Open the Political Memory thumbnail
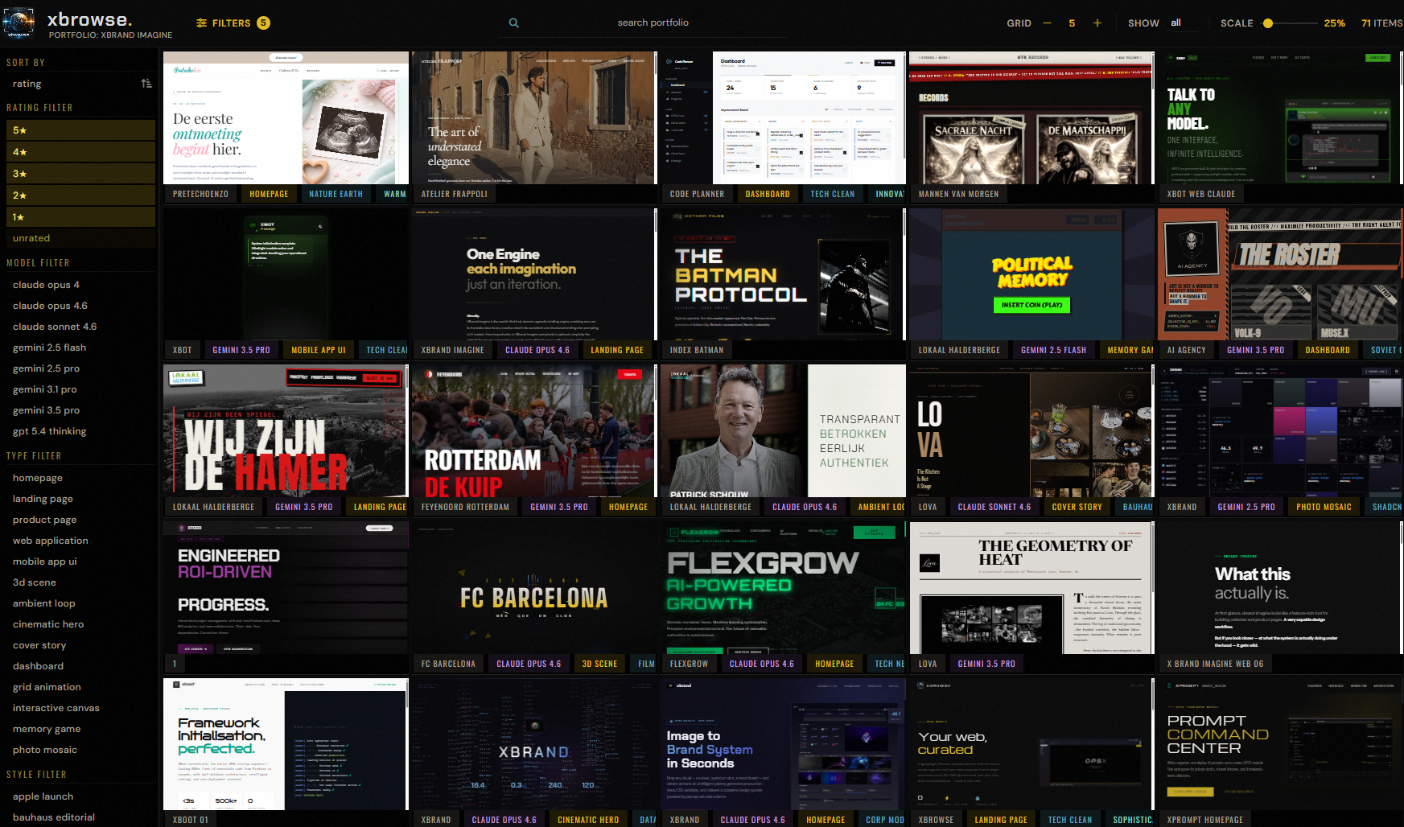This screenshot has height=827, width=1404. tap(1031, 274)
